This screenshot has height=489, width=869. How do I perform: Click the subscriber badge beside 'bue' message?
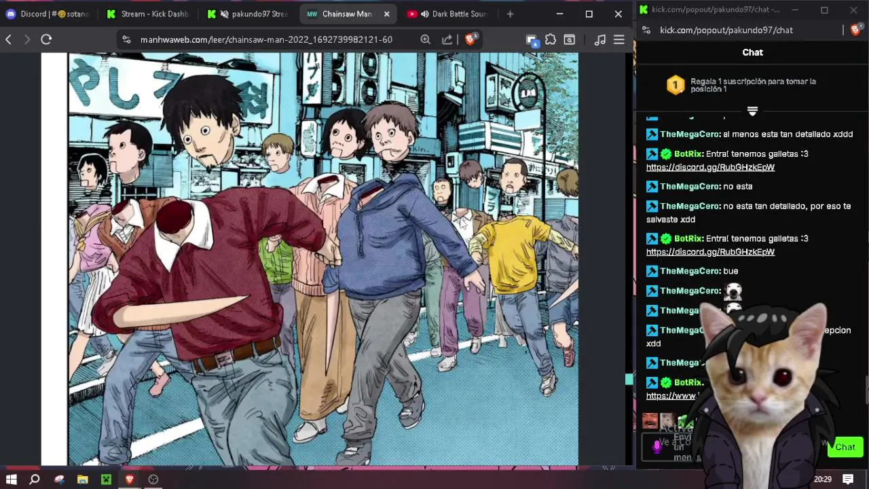(652, 271)
